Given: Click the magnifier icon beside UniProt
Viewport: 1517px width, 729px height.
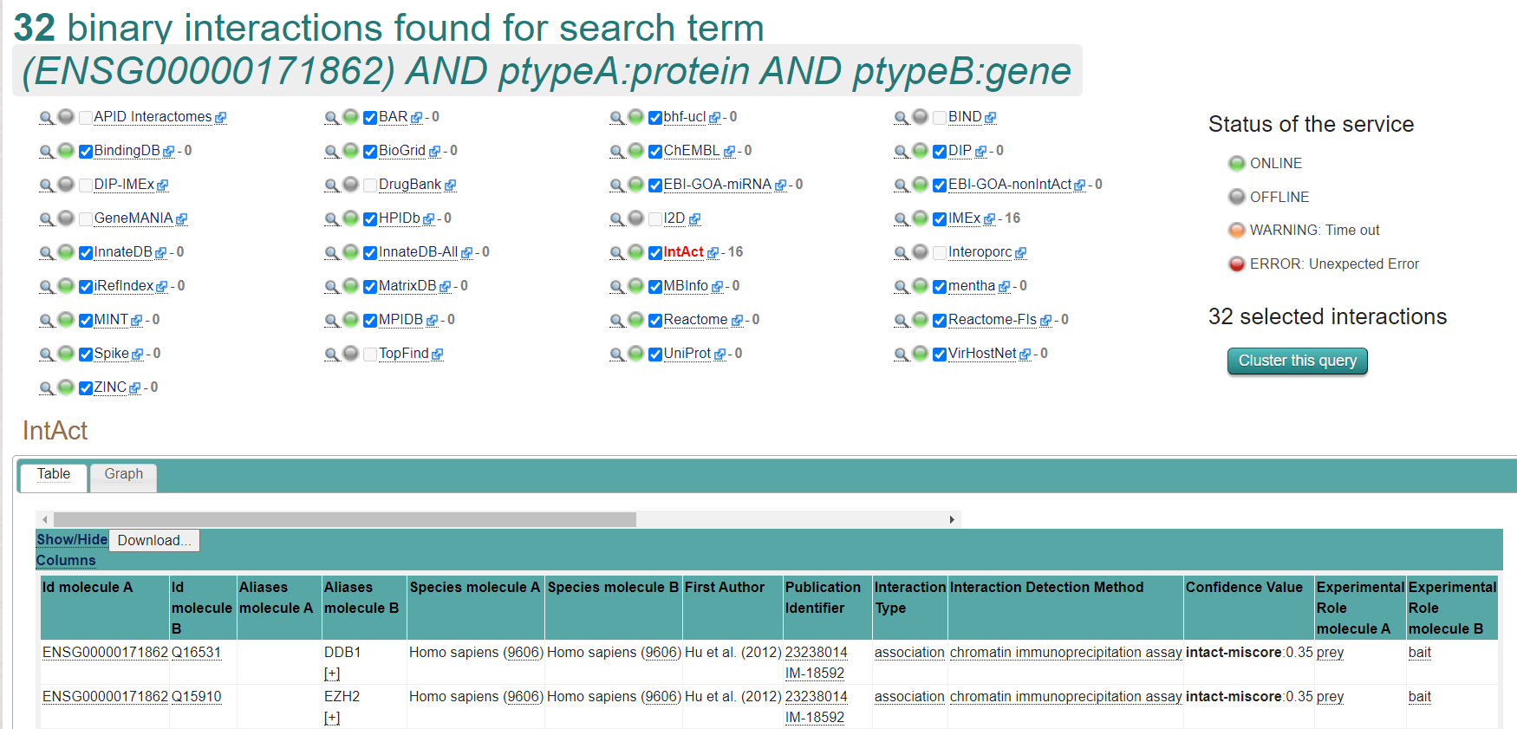Looking at the screenshot, I should click(617, 354).
